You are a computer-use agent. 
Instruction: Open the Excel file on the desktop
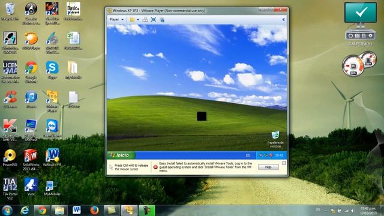(73, 40)
